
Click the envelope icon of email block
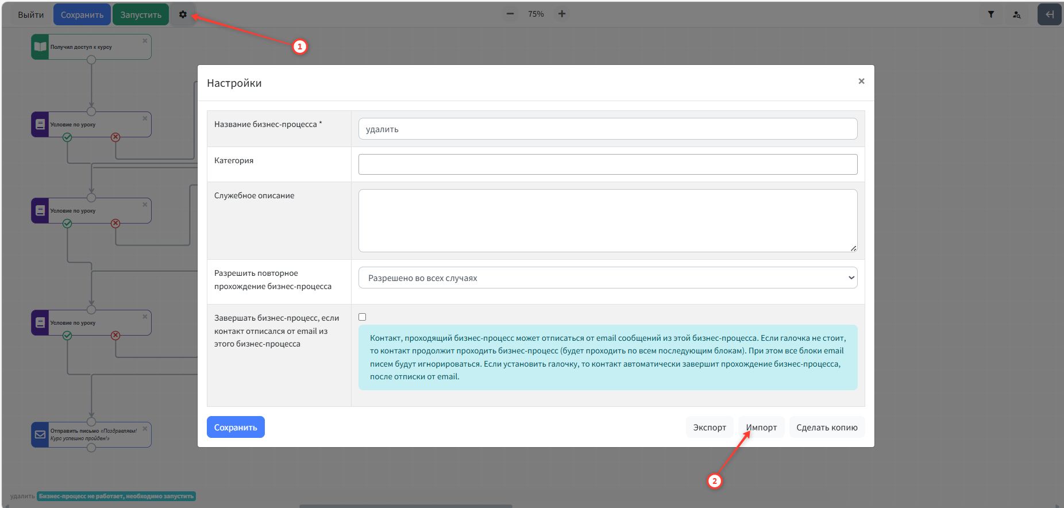[x=40, y=434]
